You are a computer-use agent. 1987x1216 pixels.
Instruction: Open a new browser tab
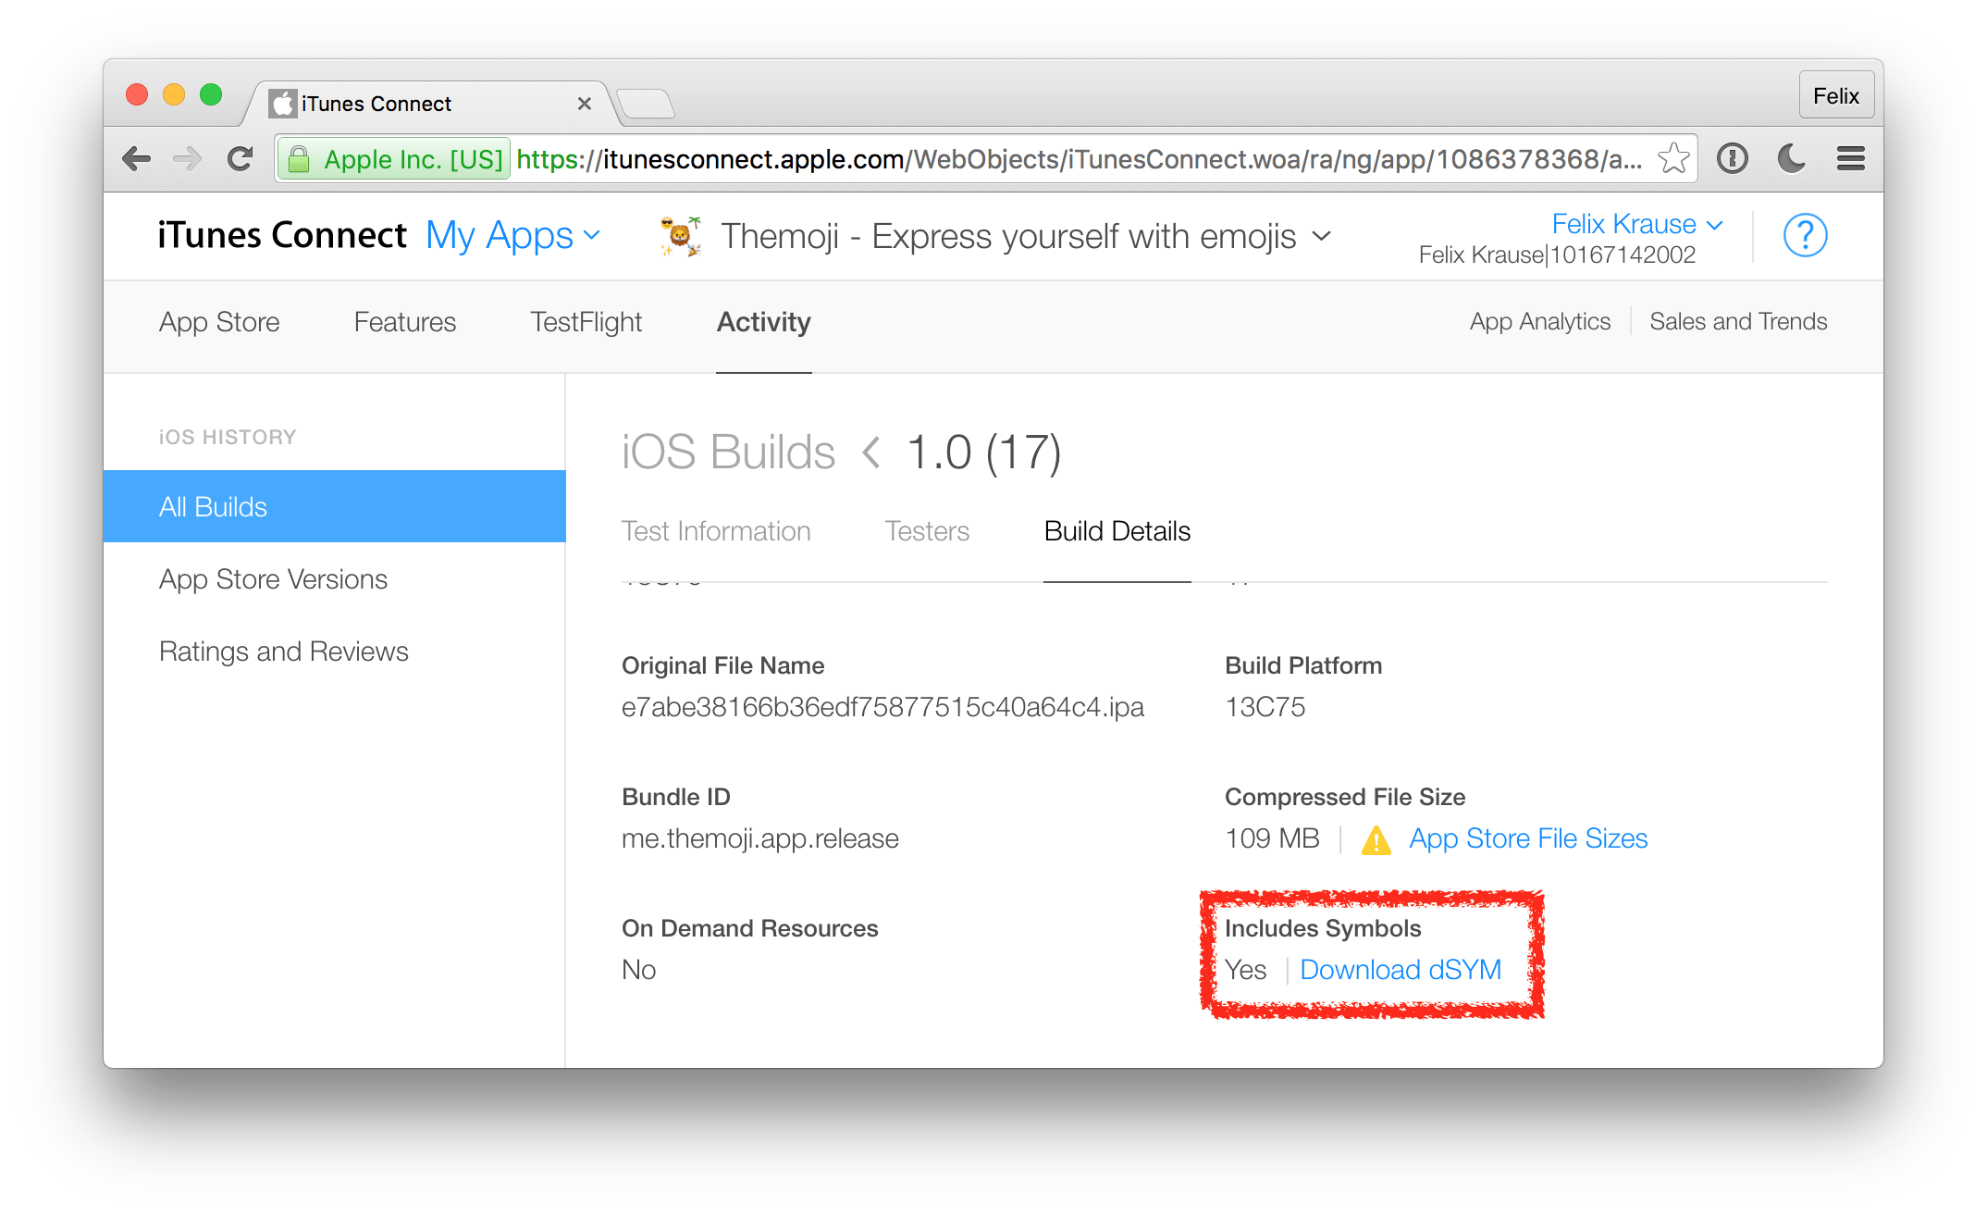pos(646,104)
